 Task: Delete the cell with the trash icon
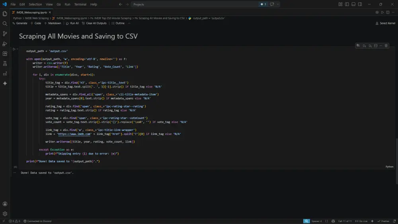[x=386, y=46]
